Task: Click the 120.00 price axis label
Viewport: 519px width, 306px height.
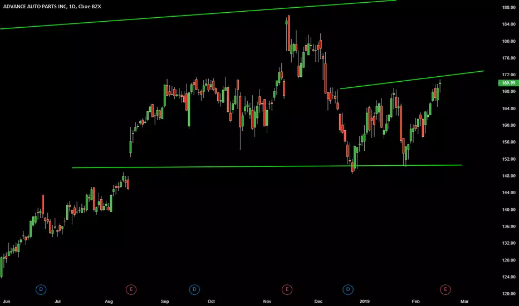Action: [508, 294]
